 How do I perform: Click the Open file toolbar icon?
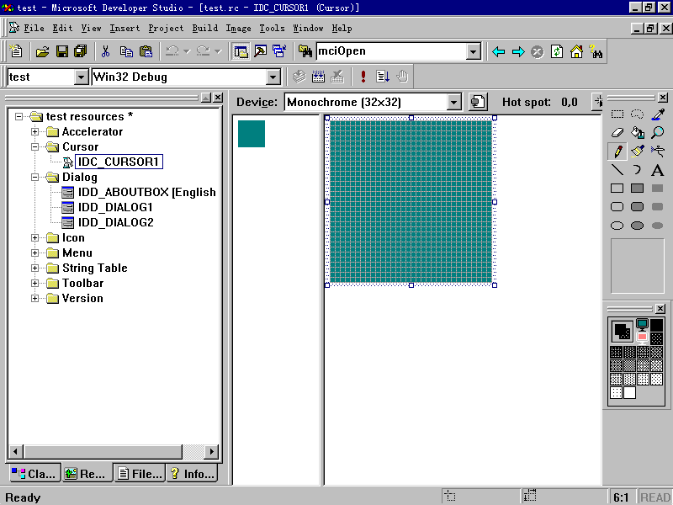pos(42,51)
